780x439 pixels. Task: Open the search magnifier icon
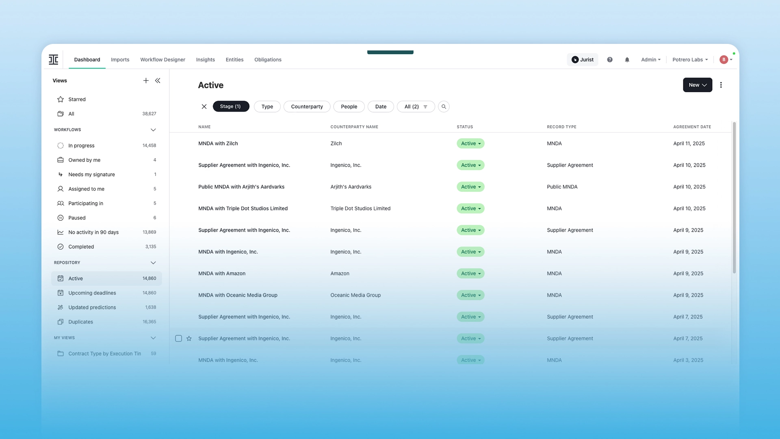[x=444, y=106]
